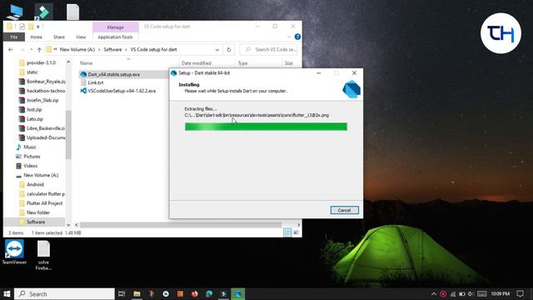The image size is (533, 300).
Task: Switch to large icons view layout
Action: [x=296, y=232]
